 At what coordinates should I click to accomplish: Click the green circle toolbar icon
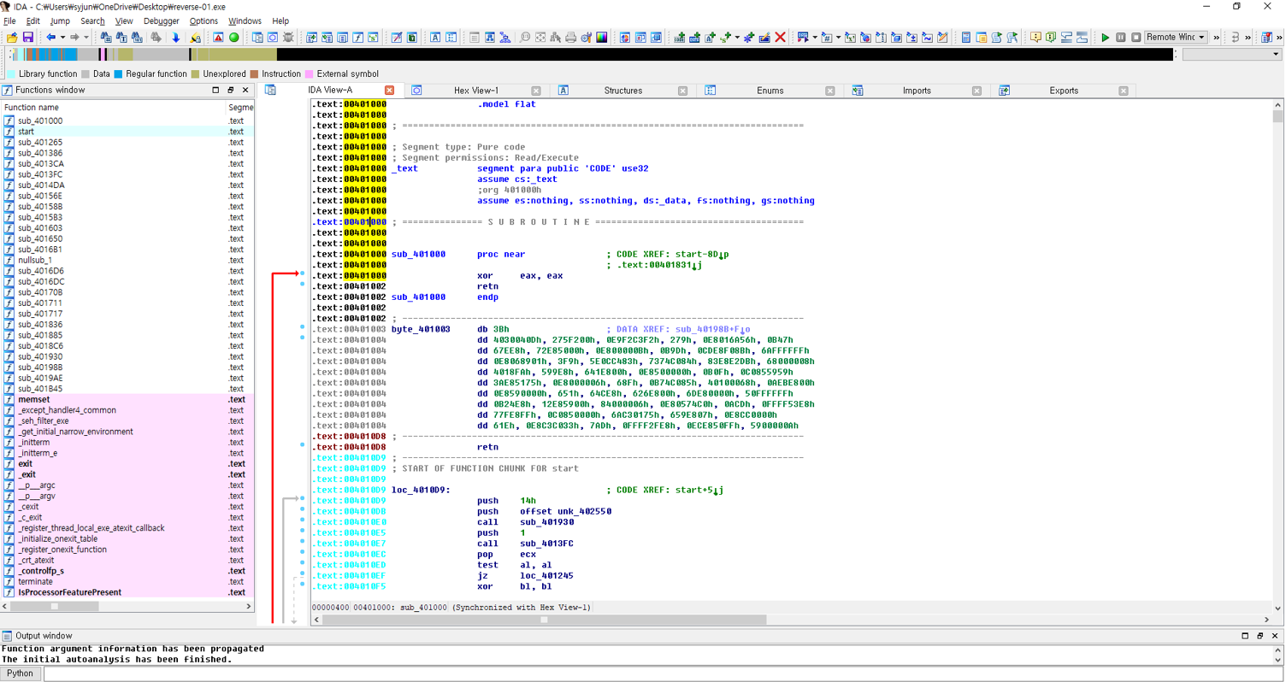(x=234, y=38)
